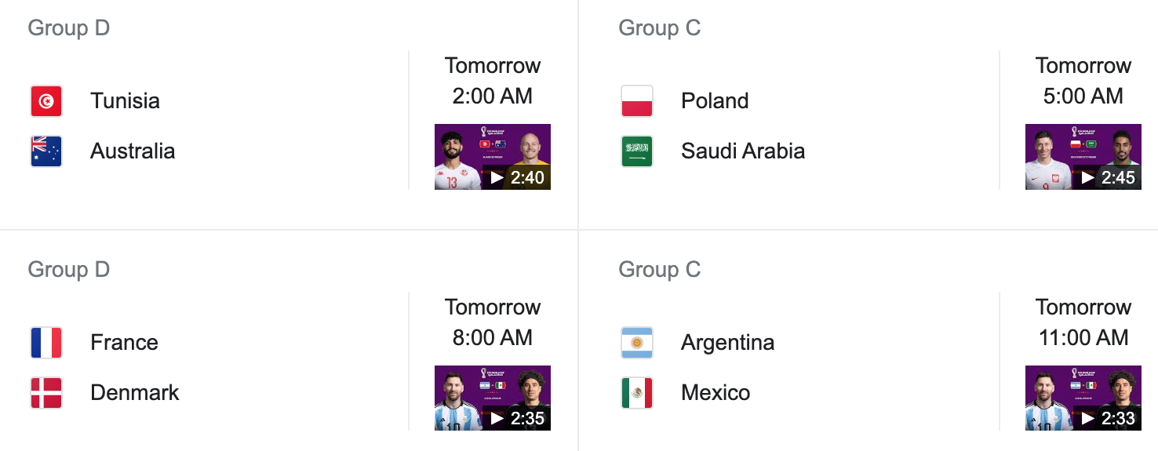Open the Tunisia team name link
This screenshot has width=1158, height=451.
click(x=125, y=101)
